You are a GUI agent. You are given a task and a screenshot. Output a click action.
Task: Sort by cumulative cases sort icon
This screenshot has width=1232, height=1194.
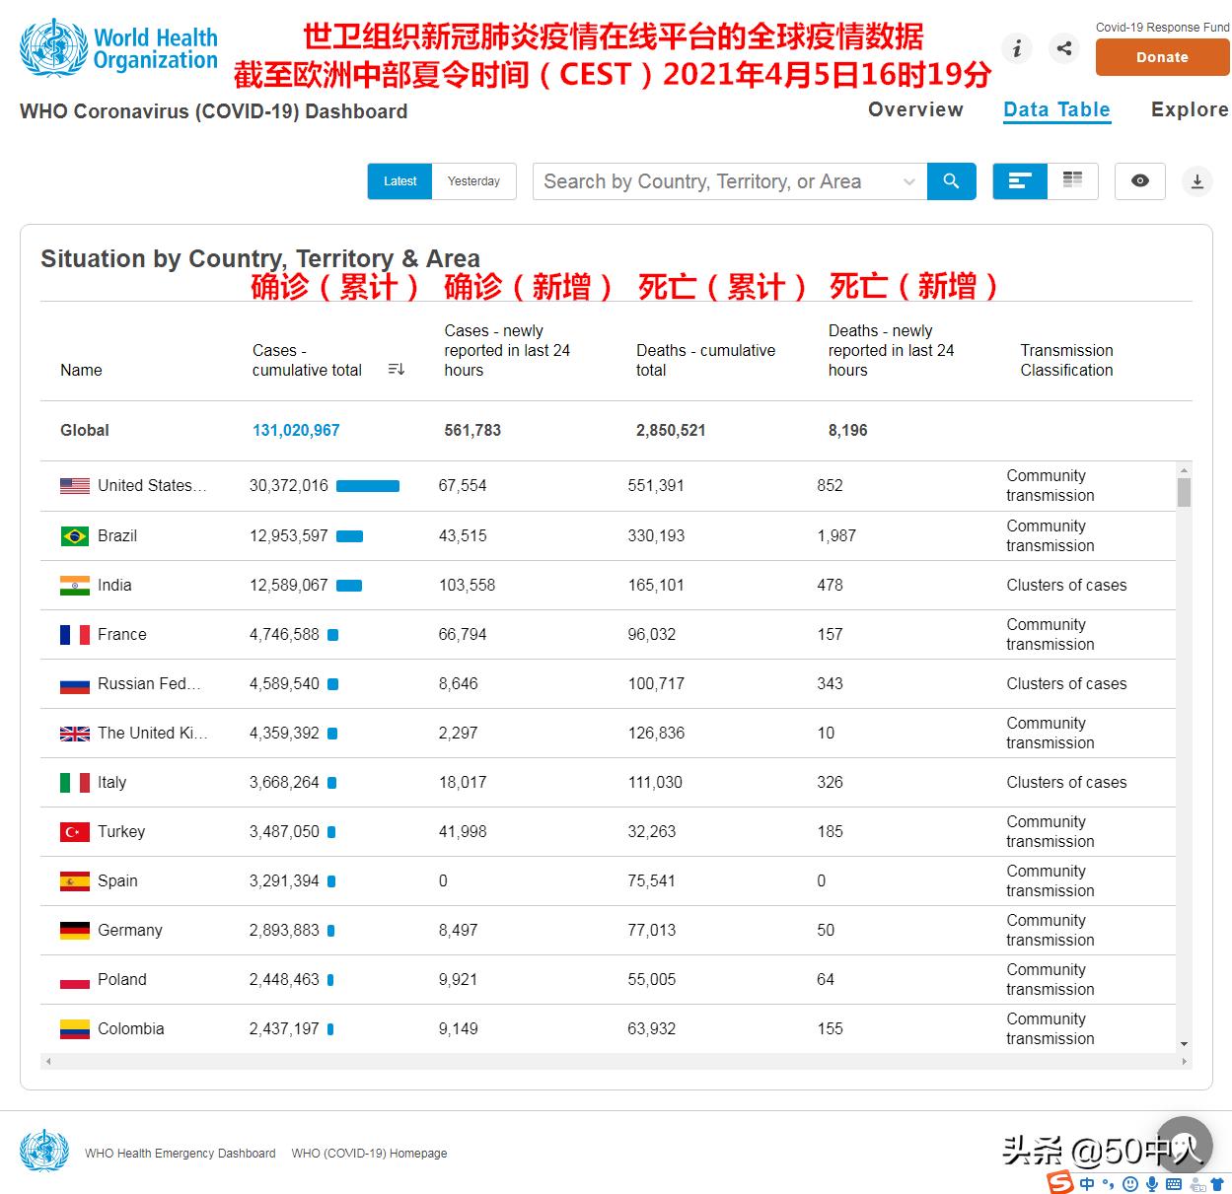[x=397, y=370]
